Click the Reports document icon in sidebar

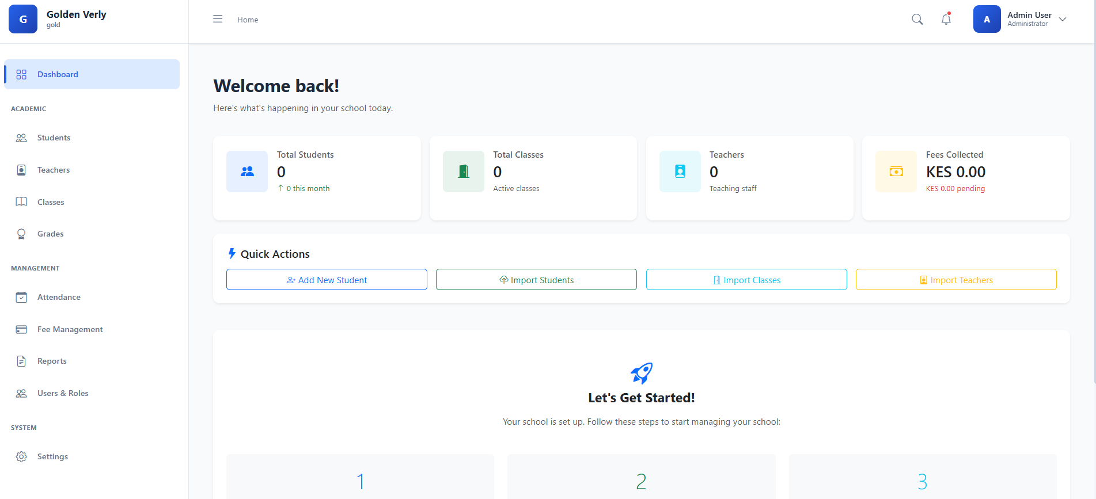(x=21, y=361)
